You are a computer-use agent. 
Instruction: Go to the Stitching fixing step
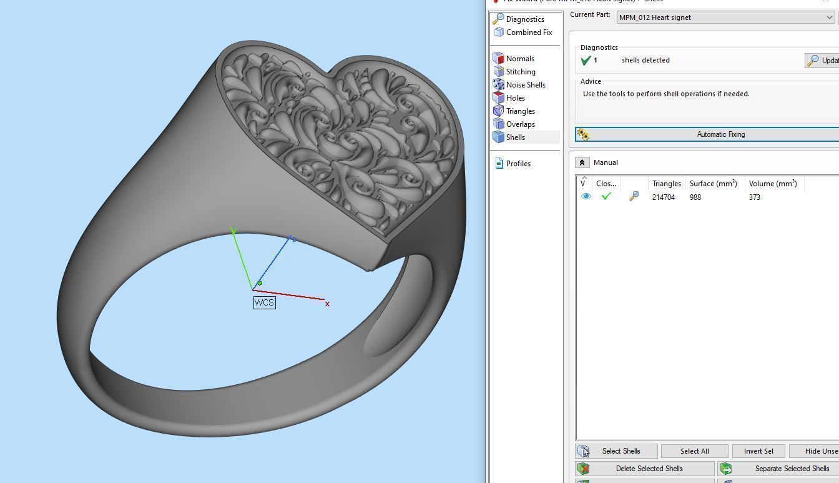514,72
